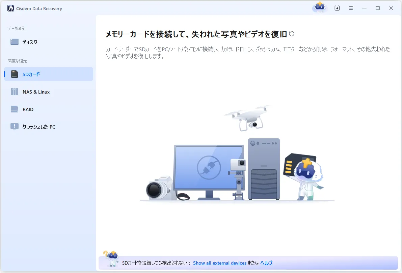This screenshot has height=273, width=402.
Task: Click the robot mascot avatar in title bar
Action: [x=319, y=7]
